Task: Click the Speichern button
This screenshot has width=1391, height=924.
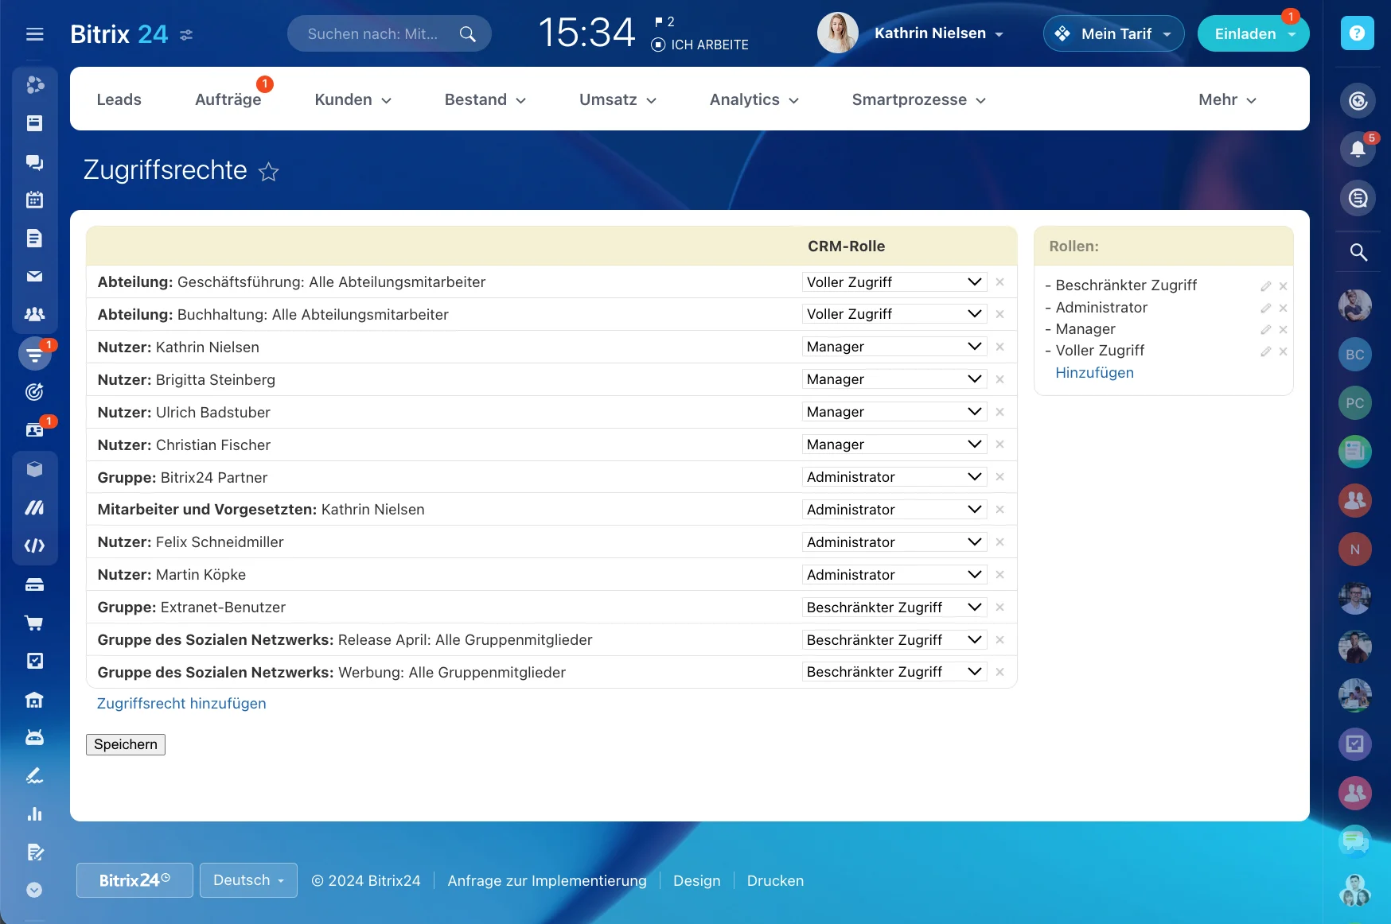Action: (125, 744)
